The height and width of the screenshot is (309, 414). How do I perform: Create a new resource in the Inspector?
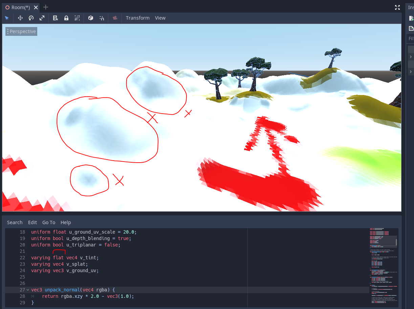(411, 18)
